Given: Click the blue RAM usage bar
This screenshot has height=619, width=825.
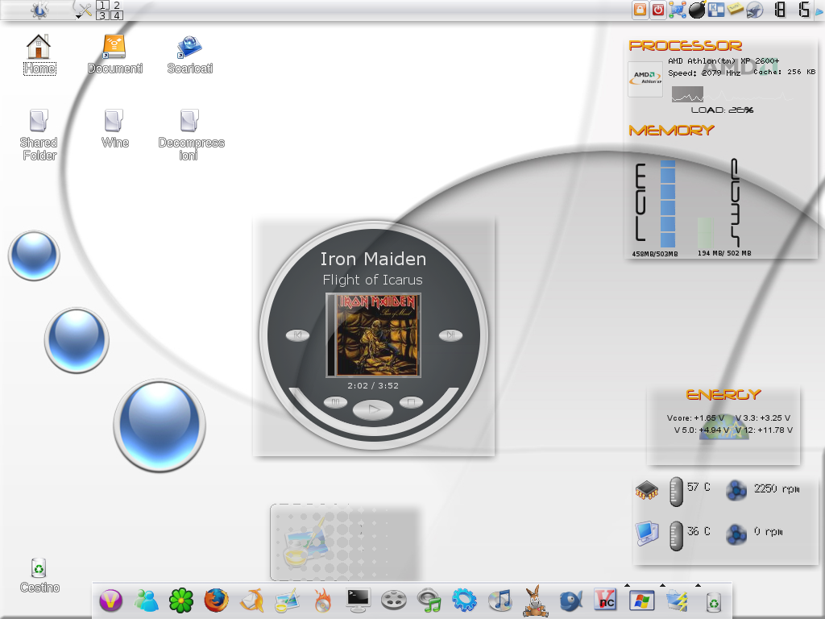Looking at the screenshot, I should point(668,204).
